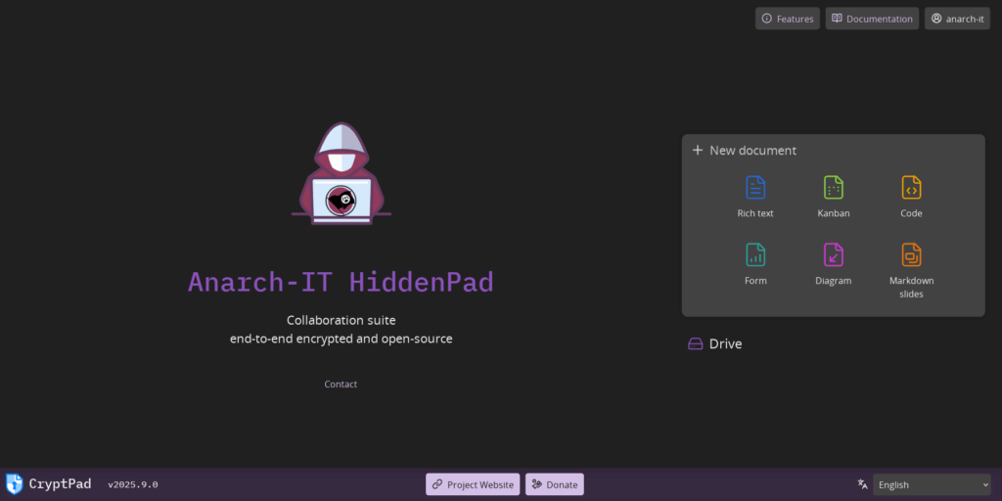The height and width of the screenshot is (501, 1002).
Task: Open the anarch-it user menu
Action: point(956,19)
